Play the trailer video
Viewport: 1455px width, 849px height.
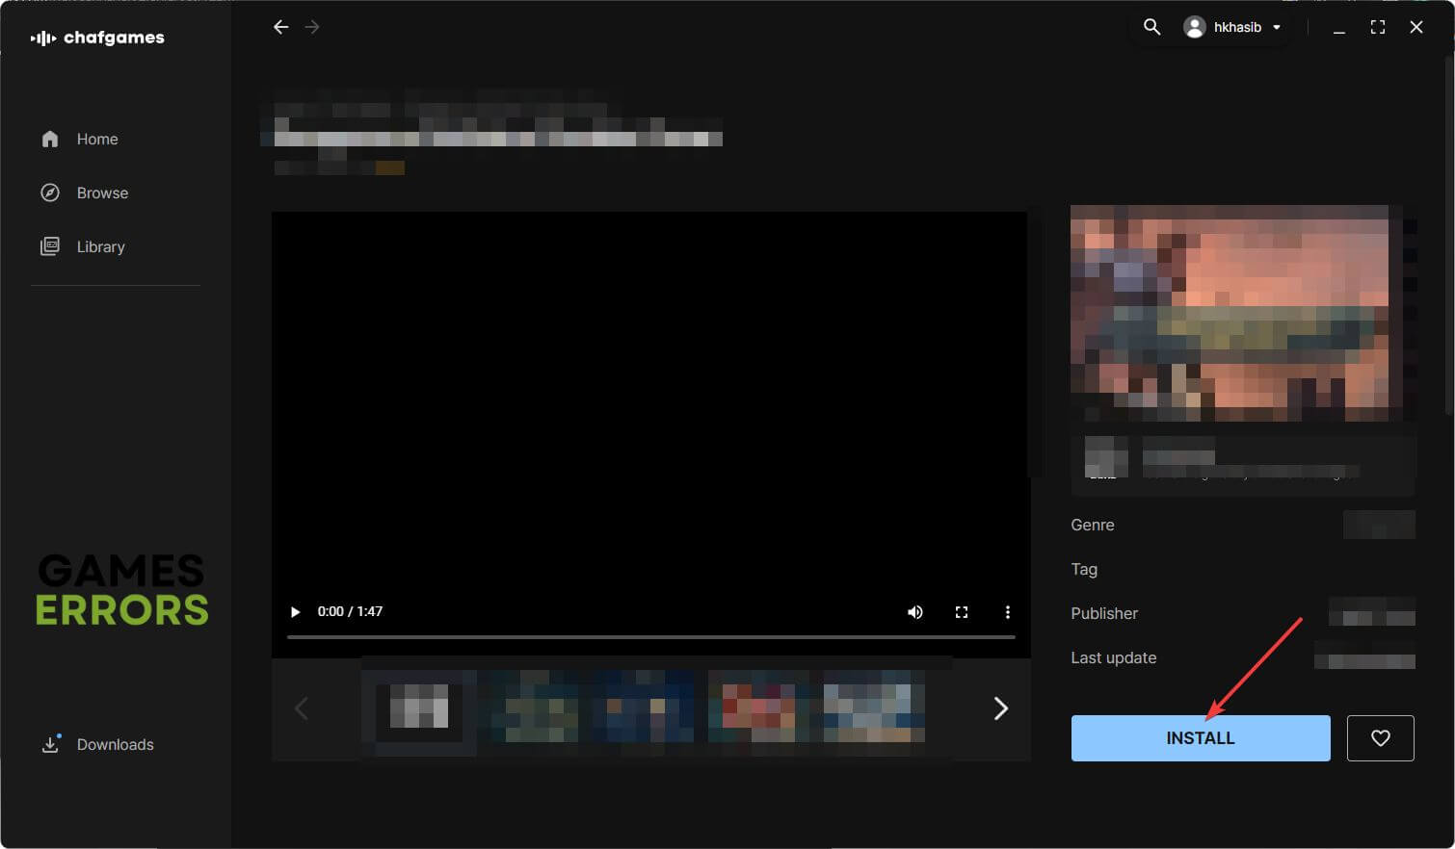pyautogui.click(x=295, y=612)
